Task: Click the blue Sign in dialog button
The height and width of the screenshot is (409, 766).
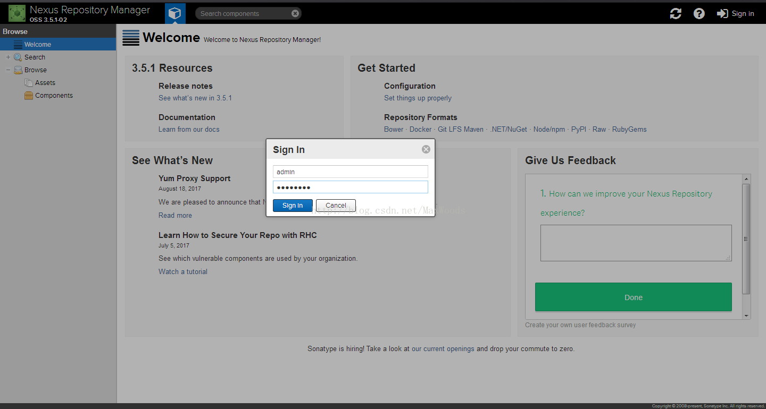Action: point(293,206)
